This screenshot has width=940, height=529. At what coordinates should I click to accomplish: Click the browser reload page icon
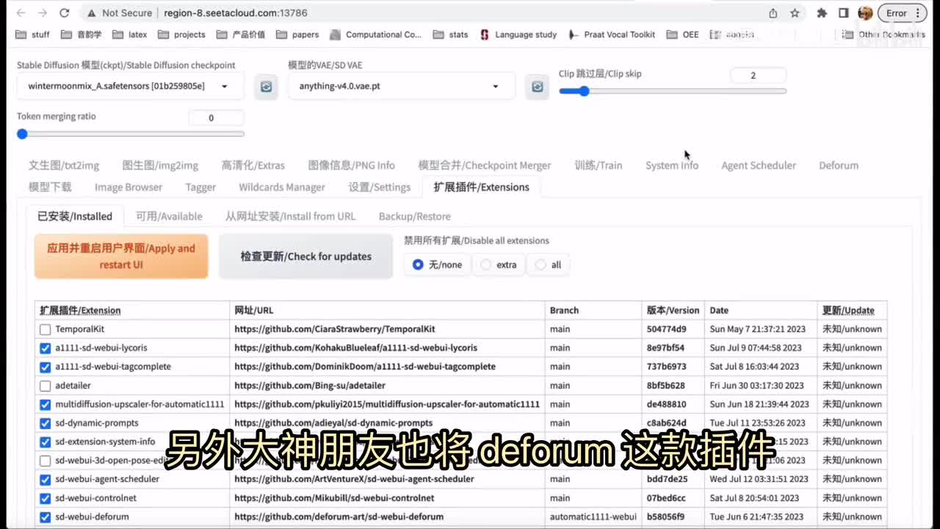[x=65, y=13]
